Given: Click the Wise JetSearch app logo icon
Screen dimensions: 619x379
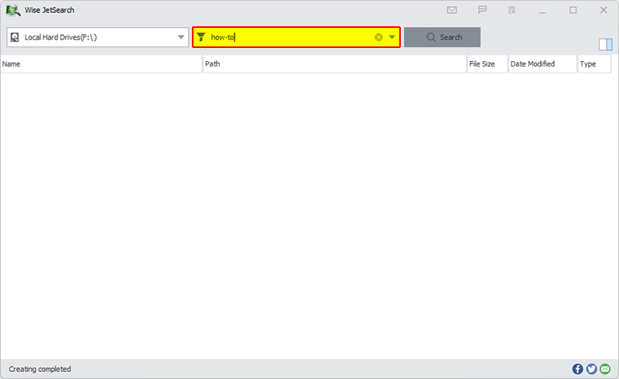Looking at the screenshot, I should point(13,10).
